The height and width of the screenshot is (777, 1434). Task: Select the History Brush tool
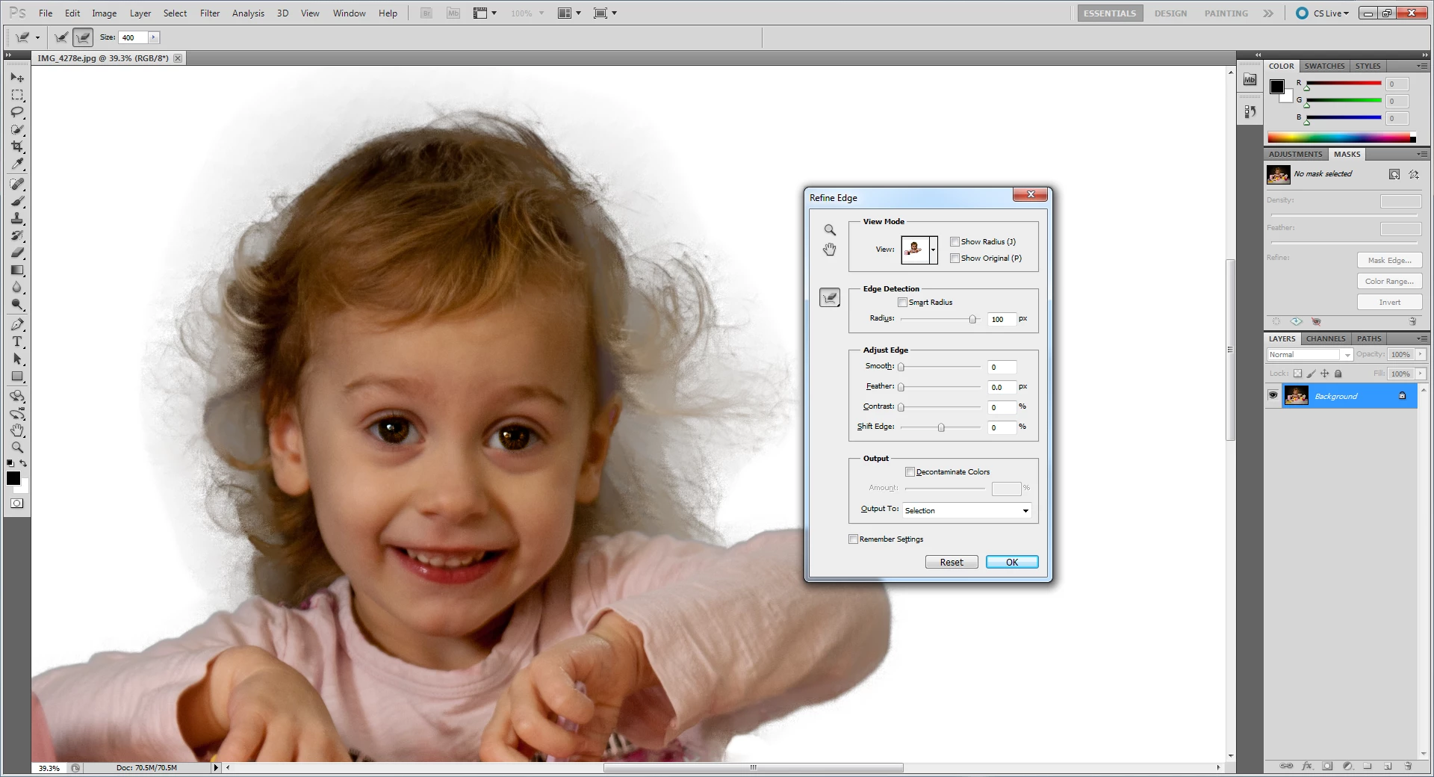(17, 235)
